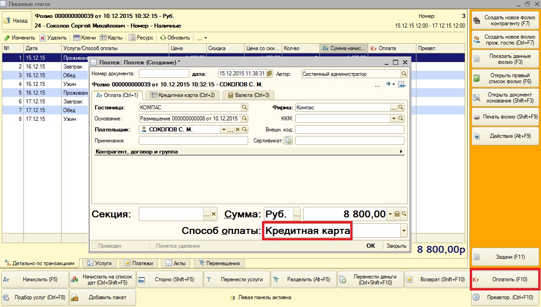The image size is (541, 307).
Task: Open the Плательщик dropdown arrow
Action: point(223,129)
